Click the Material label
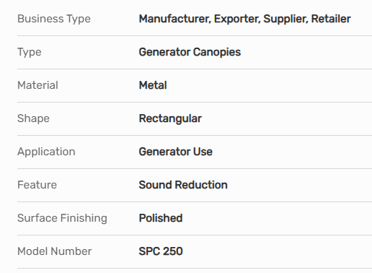This screenshot has height=273, width=372. 37,85
